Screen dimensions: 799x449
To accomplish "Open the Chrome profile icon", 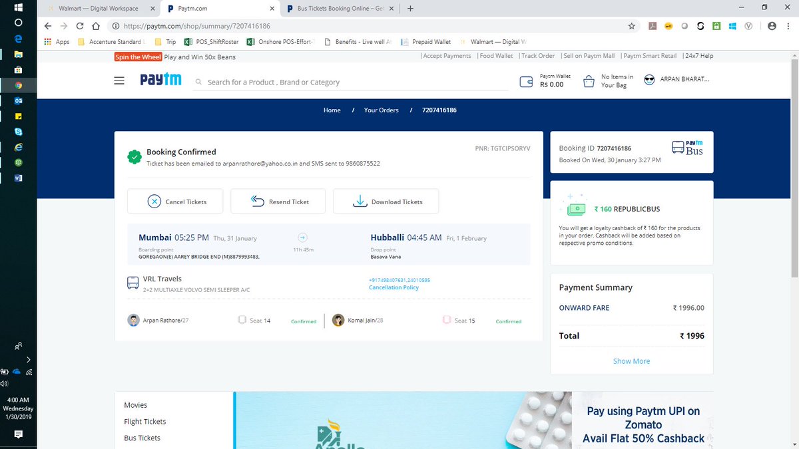I will (x=772, y=26).
